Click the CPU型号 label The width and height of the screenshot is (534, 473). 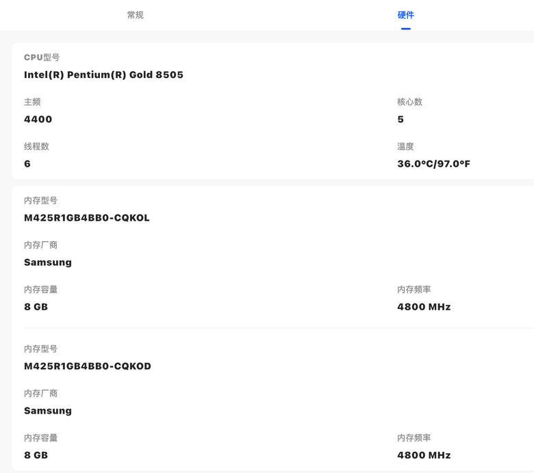42,57
